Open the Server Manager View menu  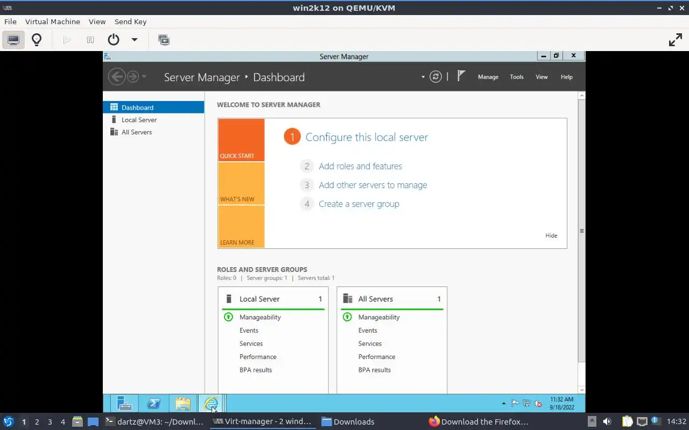(x=542, y=77)
